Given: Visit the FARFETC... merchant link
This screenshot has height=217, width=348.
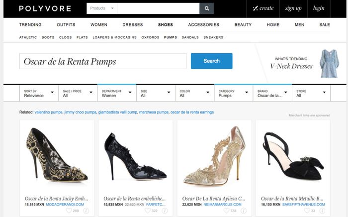Looking at the screenshot, I should point(156,205).
